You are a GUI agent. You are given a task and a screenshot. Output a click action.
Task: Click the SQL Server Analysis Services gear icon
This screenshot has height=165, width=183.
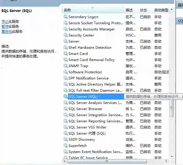(x=66, y=103)
